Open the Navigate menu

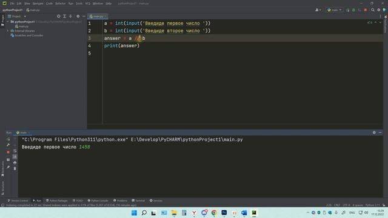(x=38, y=4)
